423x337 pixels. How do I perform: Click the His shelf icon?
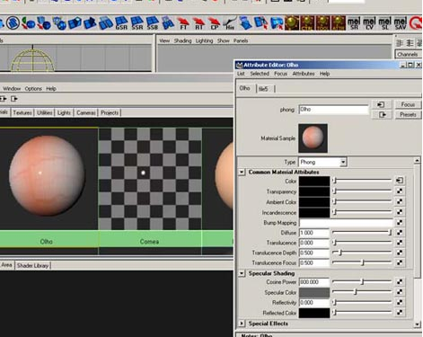[230, 23]
